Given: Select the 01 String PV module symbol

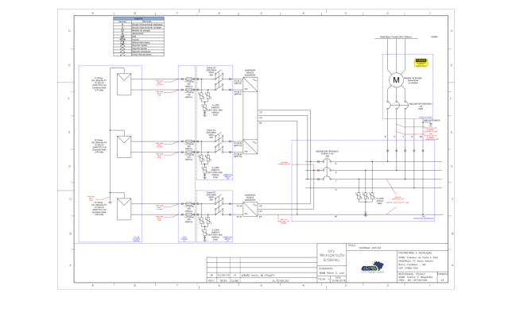Looking at the screenshot, I should (124, 84).
